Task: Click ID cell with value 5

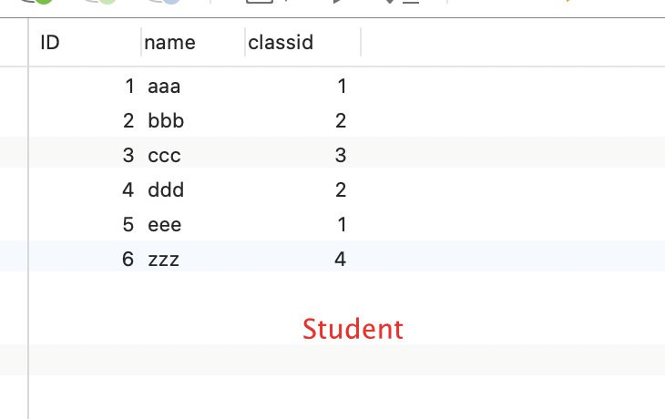Action: (x=128, y=224)
